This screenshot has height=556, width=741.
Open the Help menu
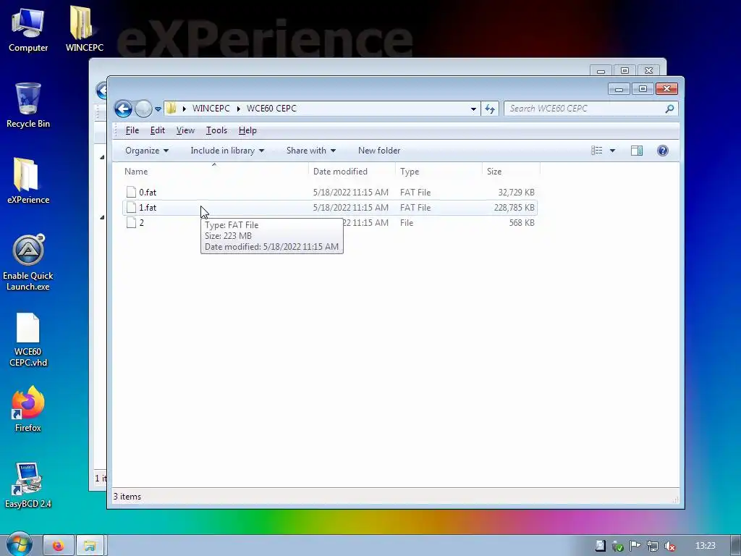pyautogui.click(x=247, y=130)
